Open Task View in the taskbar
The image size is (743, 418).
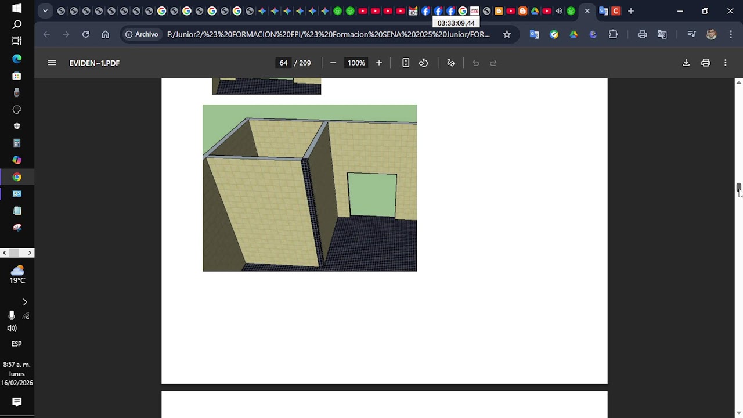17,41
